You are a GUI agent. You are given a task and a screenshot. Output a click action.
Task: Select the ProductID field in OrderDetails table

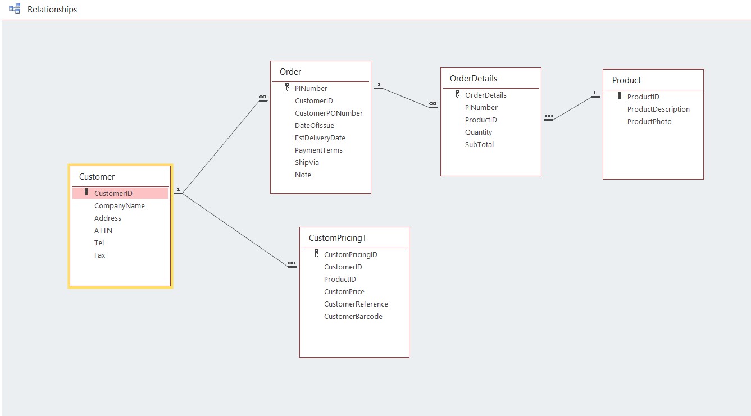pos(481,120)
